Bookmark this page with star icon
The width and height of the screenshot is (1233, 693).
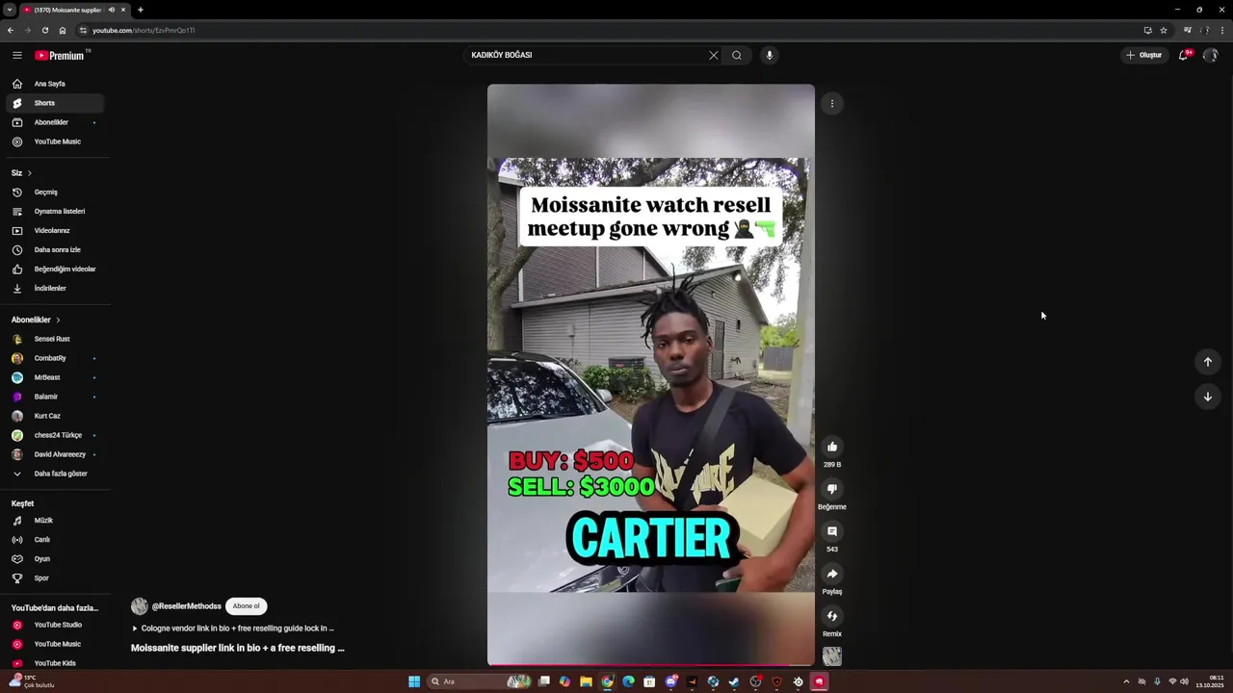(x=1164, y=30)
